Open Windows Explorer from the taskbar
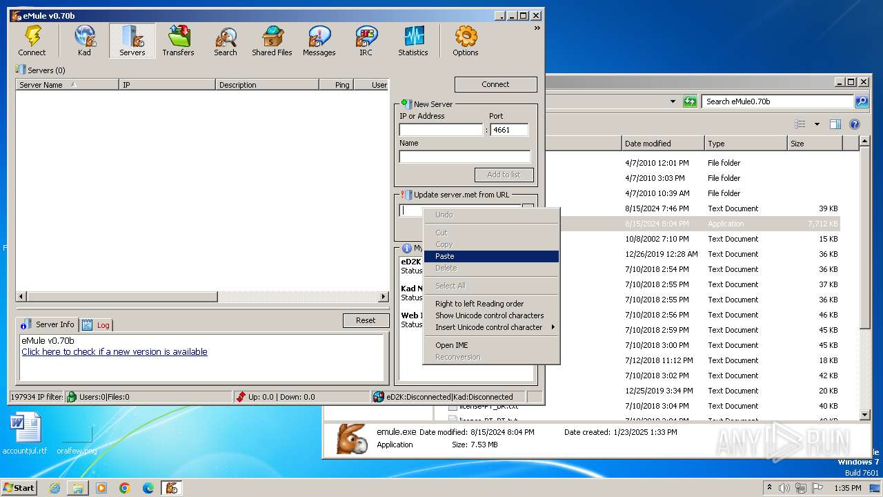This screenshot has width=883, height=497. pos(78,488)
